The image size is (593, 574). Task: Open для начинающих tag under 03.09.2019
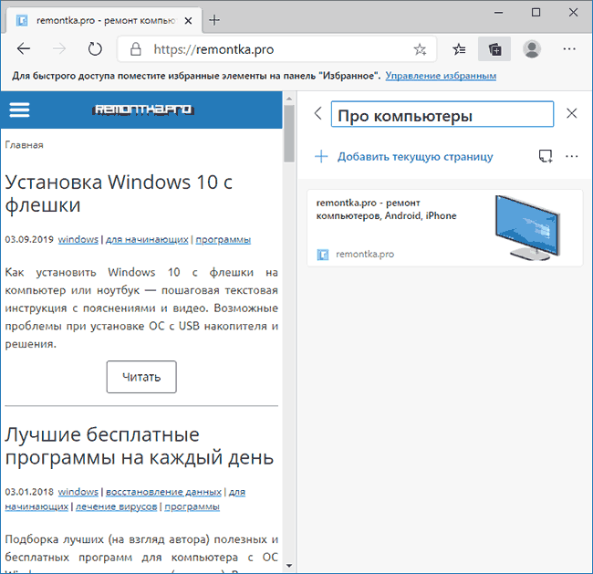click(147, 239)
